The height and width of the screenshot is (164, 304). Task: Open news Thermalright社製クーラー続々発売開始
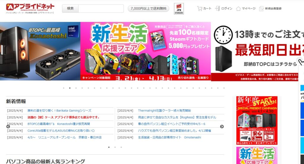(x=164, y=111)
